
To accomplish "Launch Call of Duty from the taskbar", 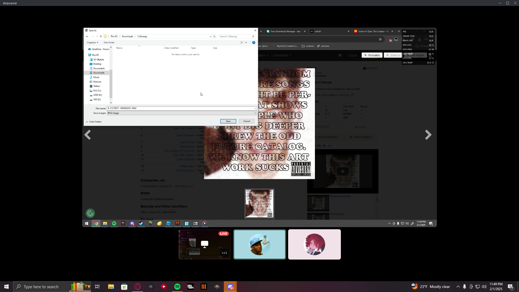I will [x=191, y=287].
